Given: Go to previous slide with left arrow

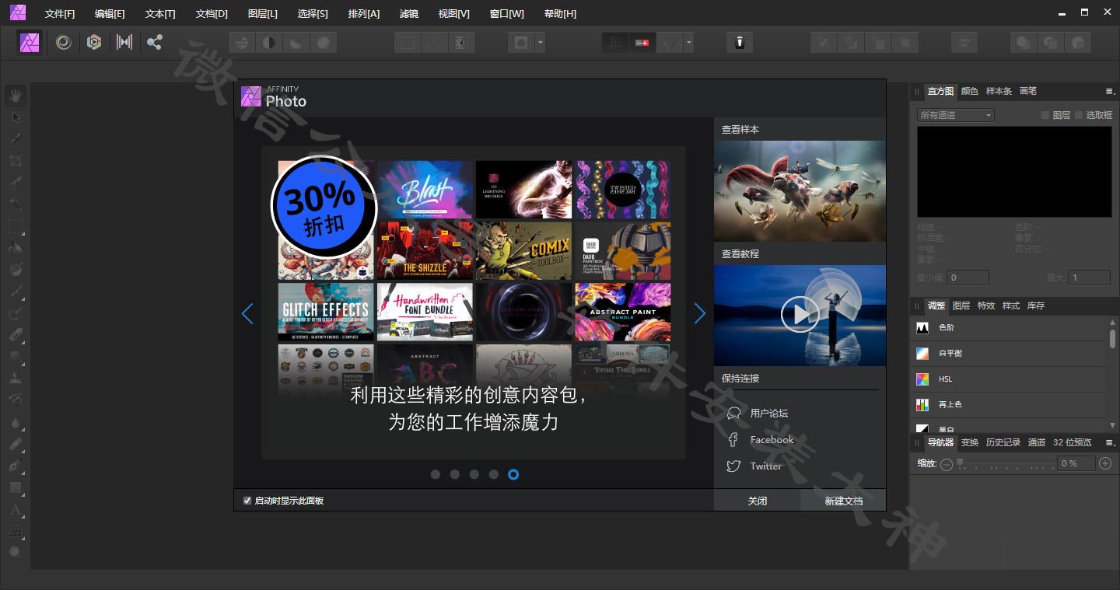Looking at the screenshot, I should coord(247,313).
